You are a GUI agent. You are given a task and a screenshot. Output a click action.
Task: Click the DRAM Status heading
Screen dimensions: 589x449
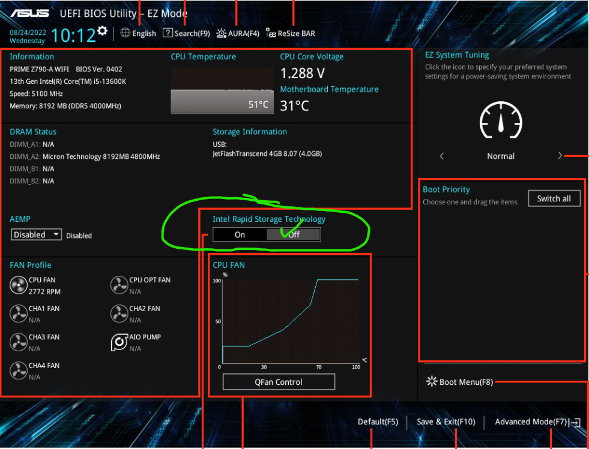[33, 132]
